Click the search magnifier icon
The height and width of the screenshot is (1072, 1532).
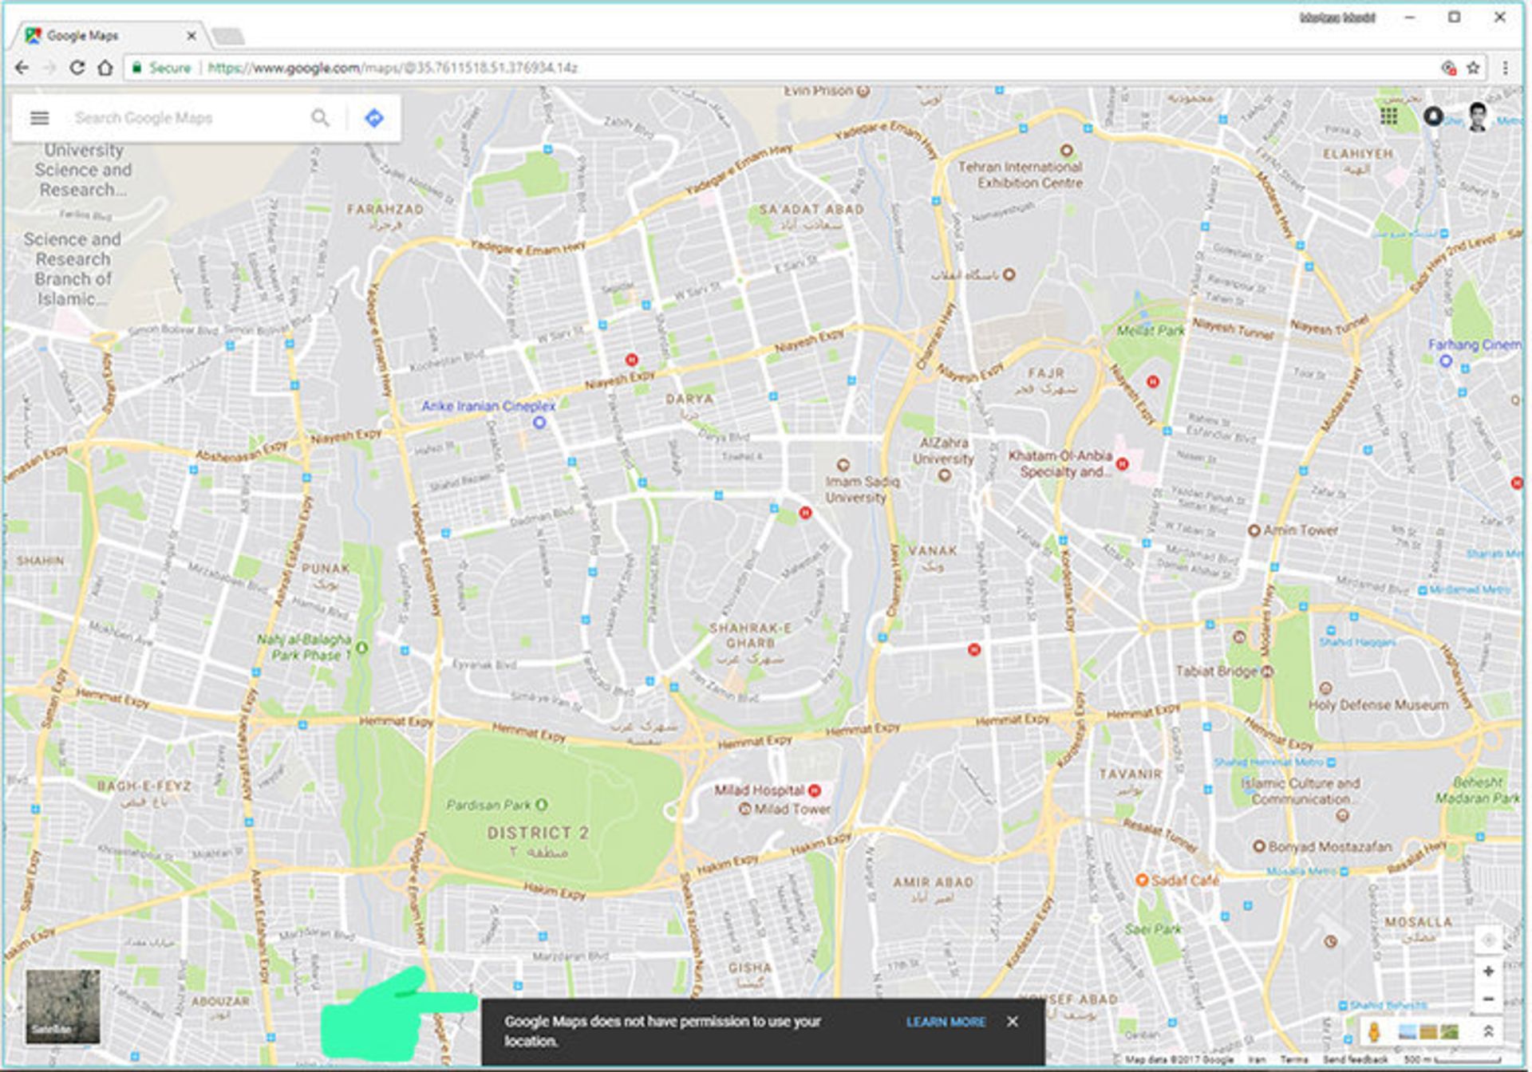[320, 118]
